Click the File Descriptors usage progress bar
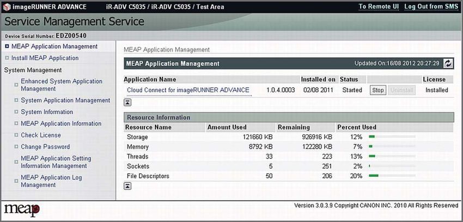The height and width of the screenshot is (222, 463). (392, 176)
